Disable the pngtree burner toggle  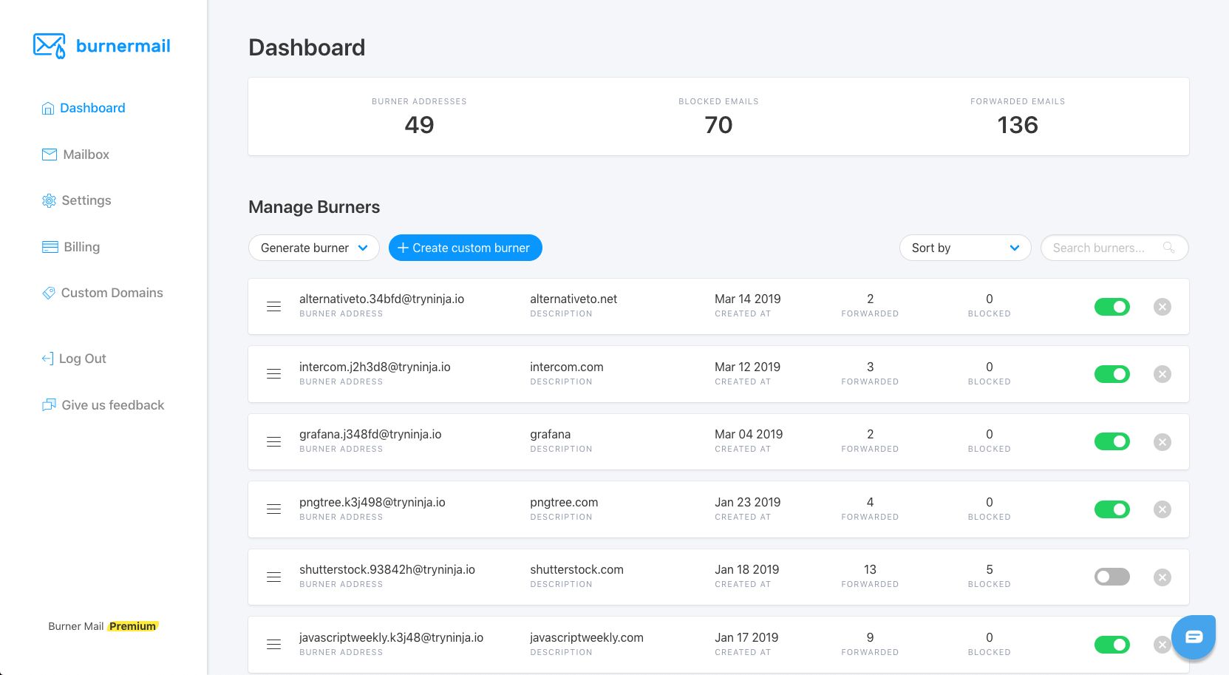(x=1112, y=509)
